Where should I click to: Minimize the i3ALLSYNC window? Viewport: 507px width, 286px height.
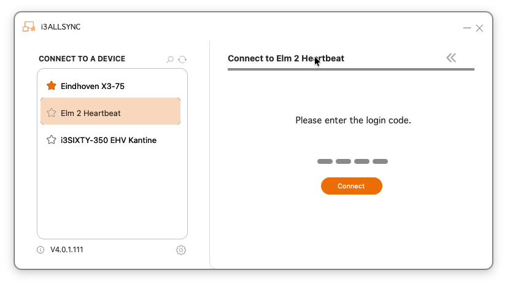467,28
